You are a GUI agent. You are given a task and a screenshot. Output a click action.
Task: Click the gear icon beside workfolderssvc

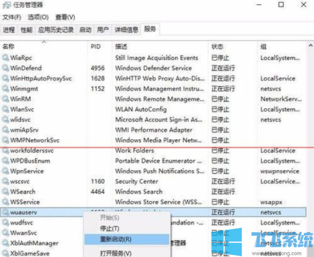click(5, 150)
